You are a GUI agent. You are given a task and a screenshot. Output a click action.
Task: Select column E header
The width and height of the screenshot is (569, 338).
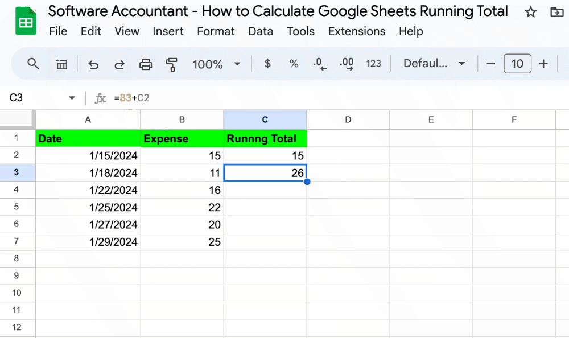[431, 120]
